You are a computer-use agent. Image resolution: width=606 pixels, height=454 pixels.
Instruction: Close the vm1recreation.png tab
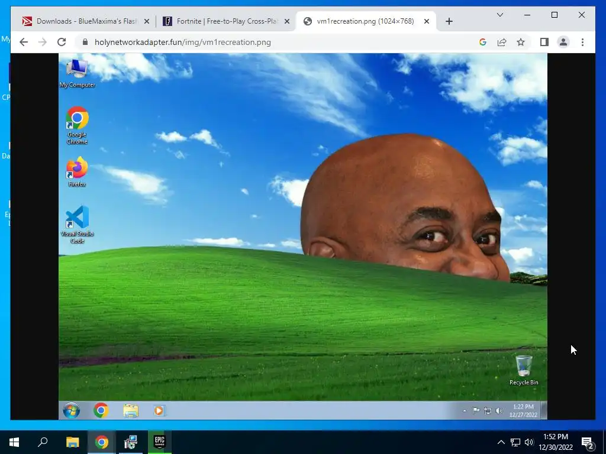point(427,22)
